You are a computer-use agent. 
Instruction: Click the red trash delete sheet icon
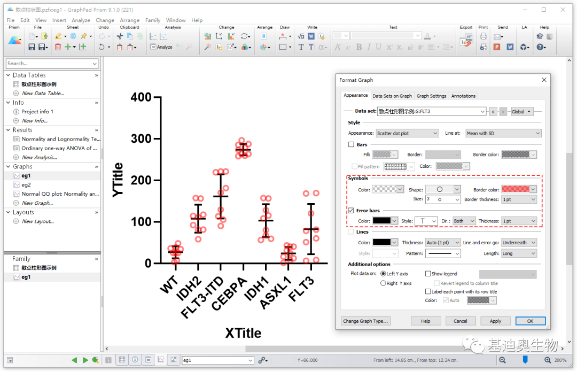click(x=58, y=47)
